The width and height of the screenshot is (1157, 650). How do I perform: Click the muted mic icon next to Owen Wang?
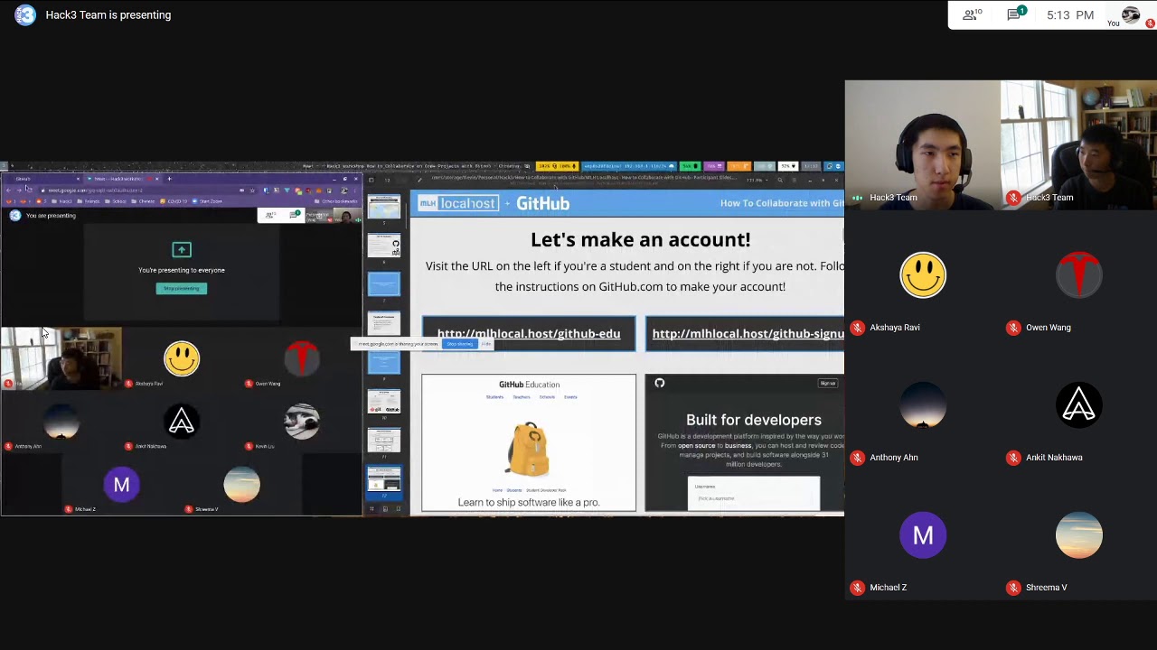1013,328
